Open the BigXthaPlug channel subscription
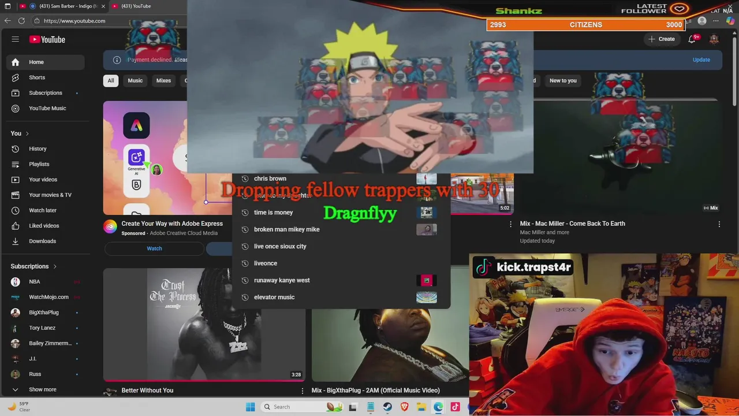Image resolution: width=739 pixels, height=416 pixels. click(x=46, y=313)
